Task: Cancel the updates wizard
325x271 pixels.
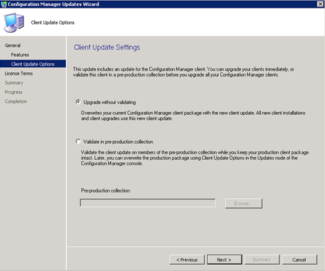Action: click(x=299, y=260)
